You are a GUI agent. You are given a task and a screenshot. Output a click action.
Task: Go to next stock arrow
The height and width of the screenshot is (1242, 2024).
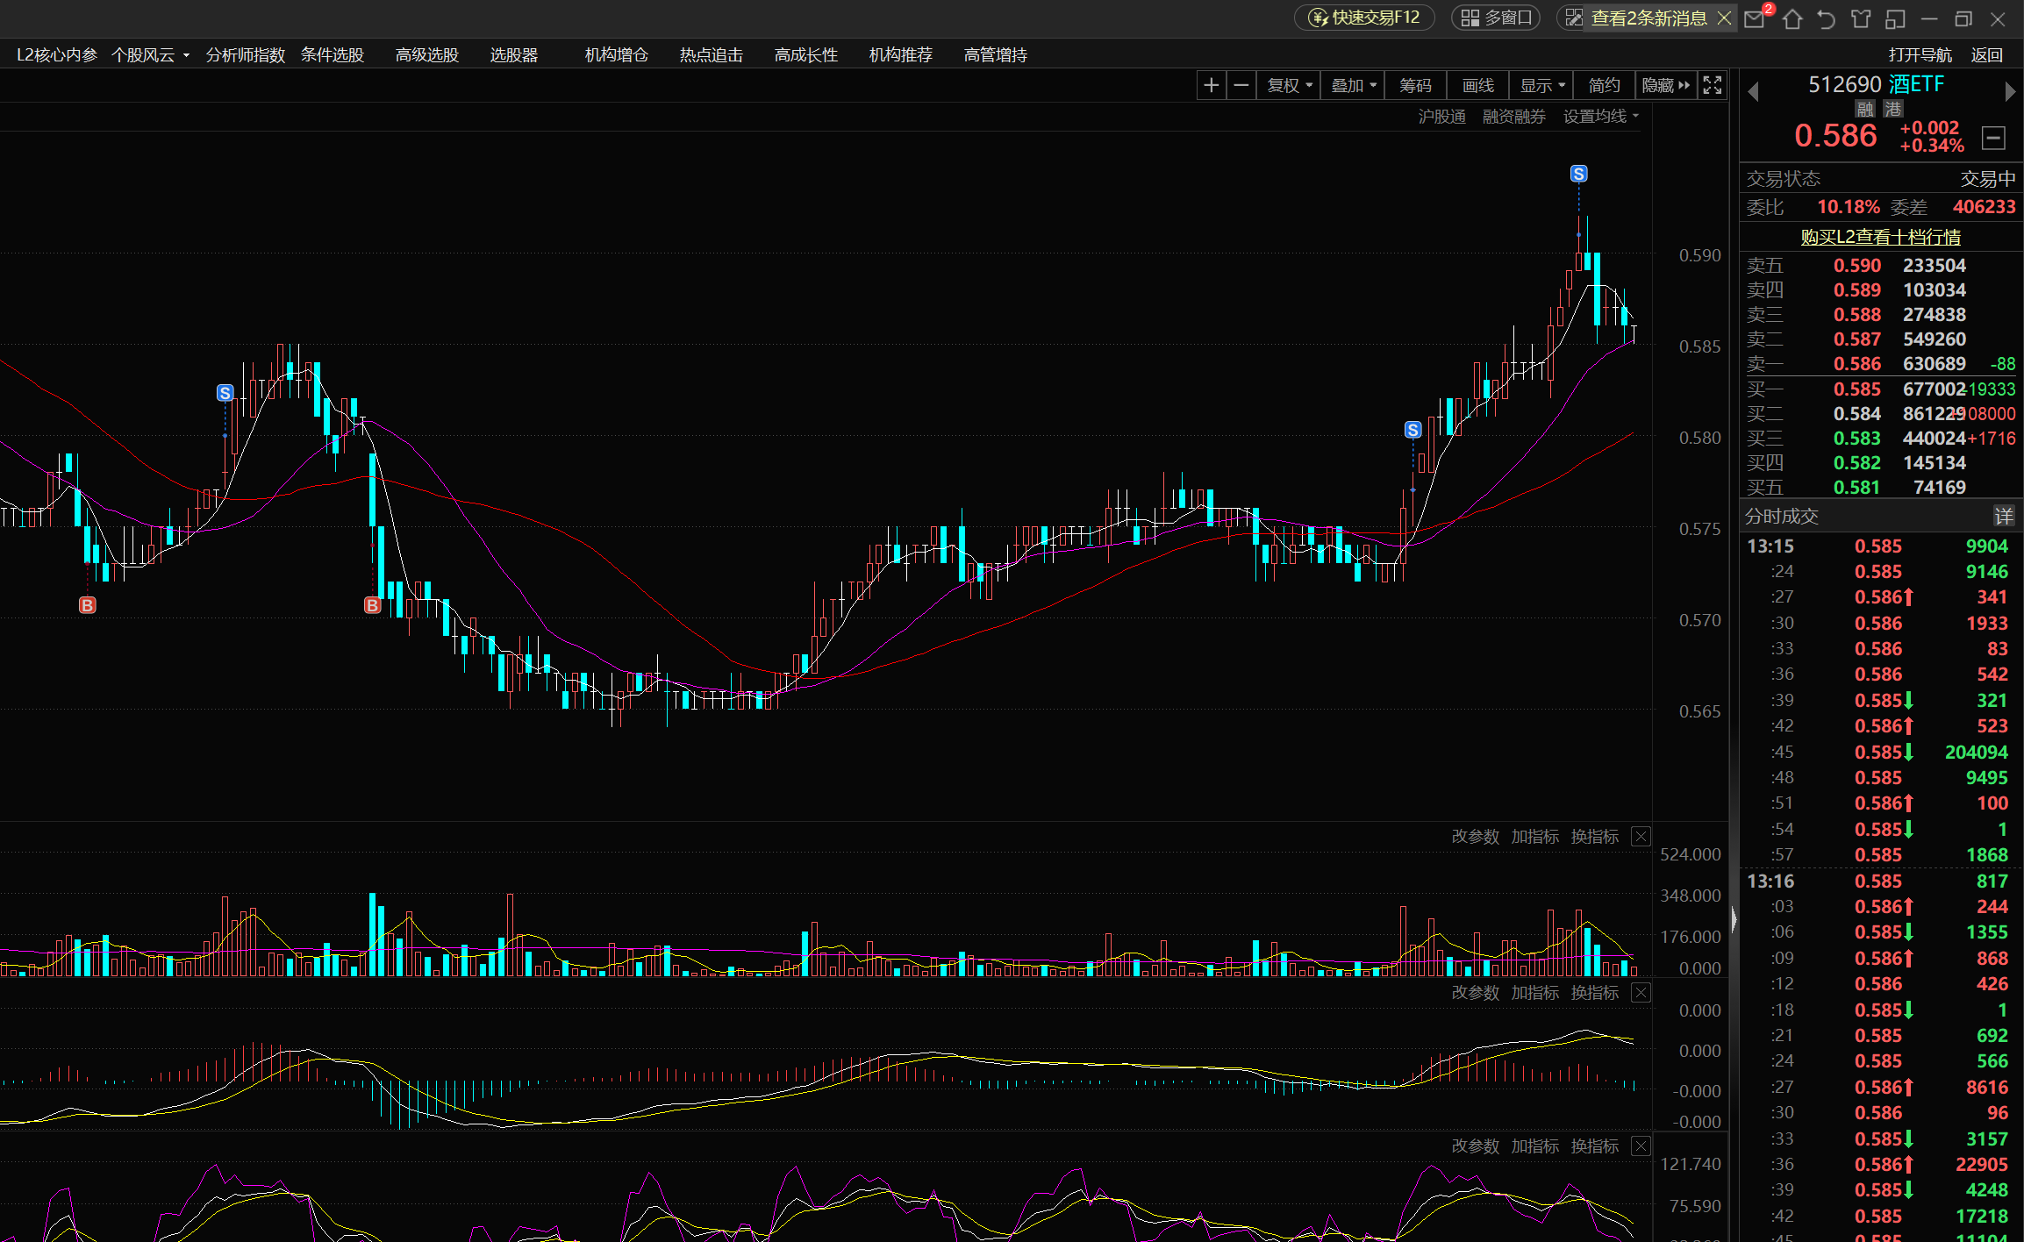pos(2010,91)
